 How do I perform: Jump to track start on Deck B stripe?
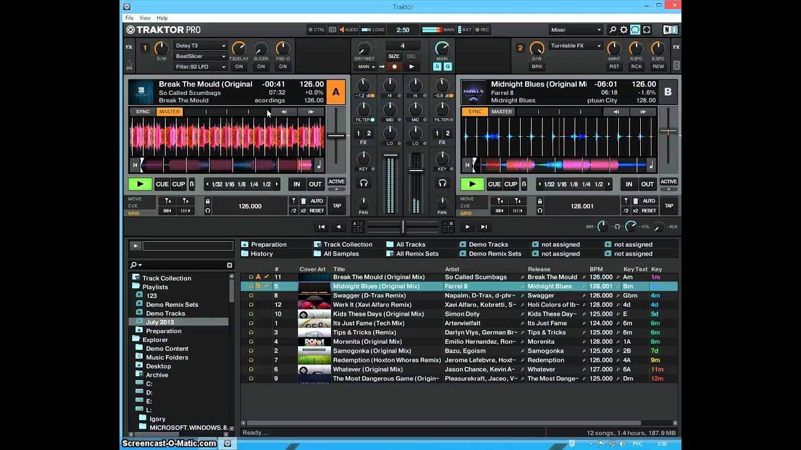466,165
